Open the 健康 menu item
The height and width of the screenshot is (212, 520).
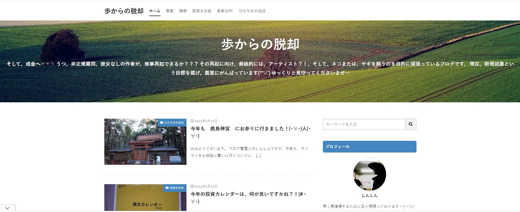183,11
